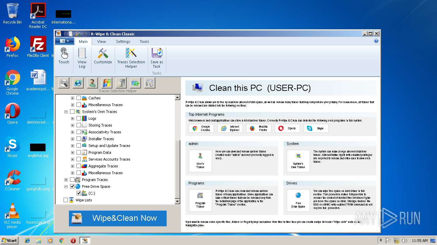Image resolution: width=437 pixels, height=245 pixels.
Task: Expand the Setup and Update Traces node
Action: [x=72, y=146]
